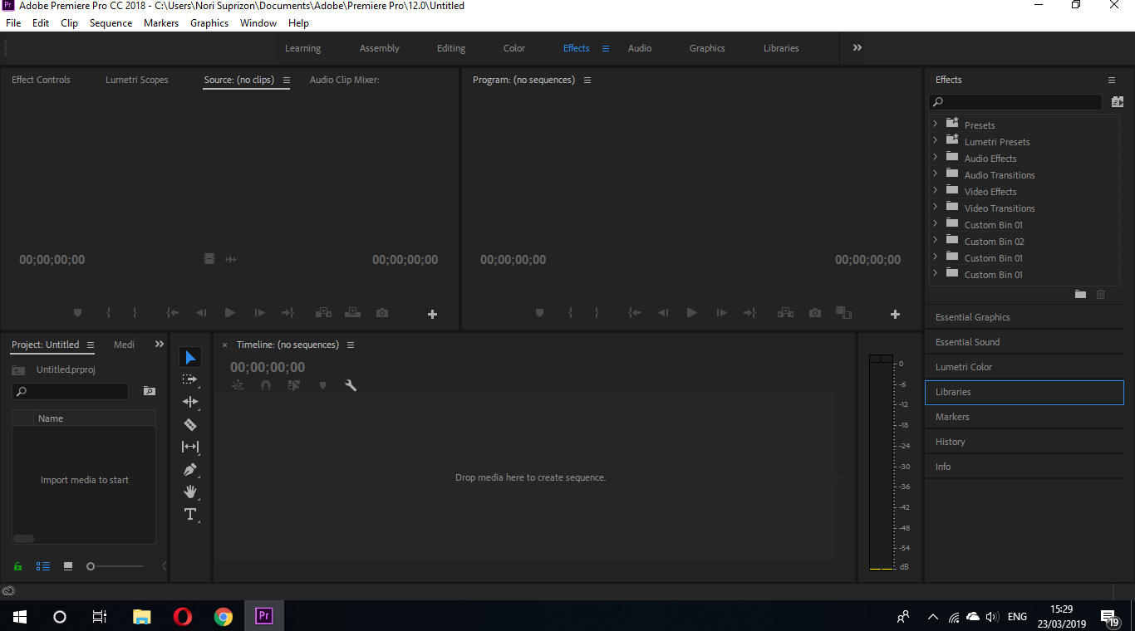Open the Effects panel hamburger menu
Image resolution: width=1135 pixels, height=631 pixels.
coord(1112,80)
